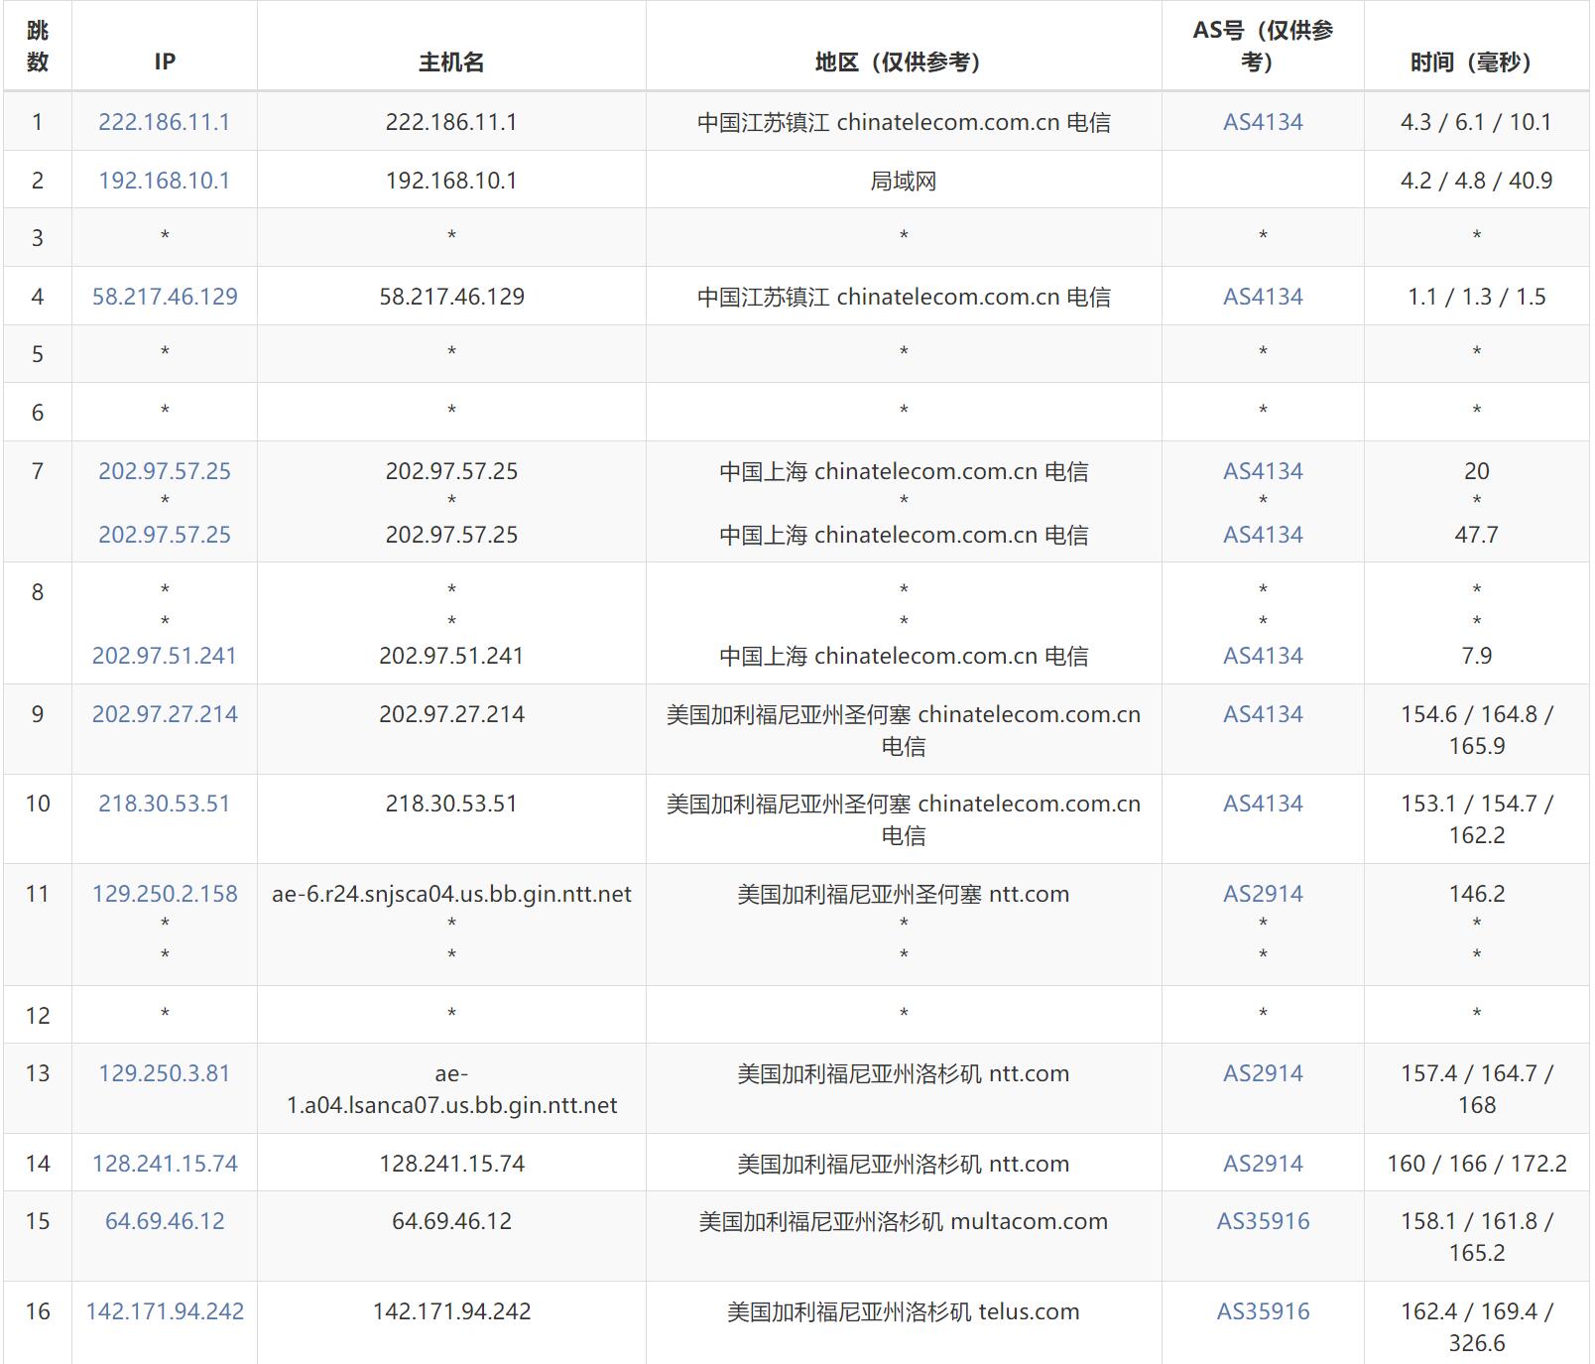Image resolution: width=1595 pixels, height=1364 pixels.
Task: Click hostname ae-6.r24.snjsca04.us.bb.gin.ntt.net
Action: (x=451, y=894)
